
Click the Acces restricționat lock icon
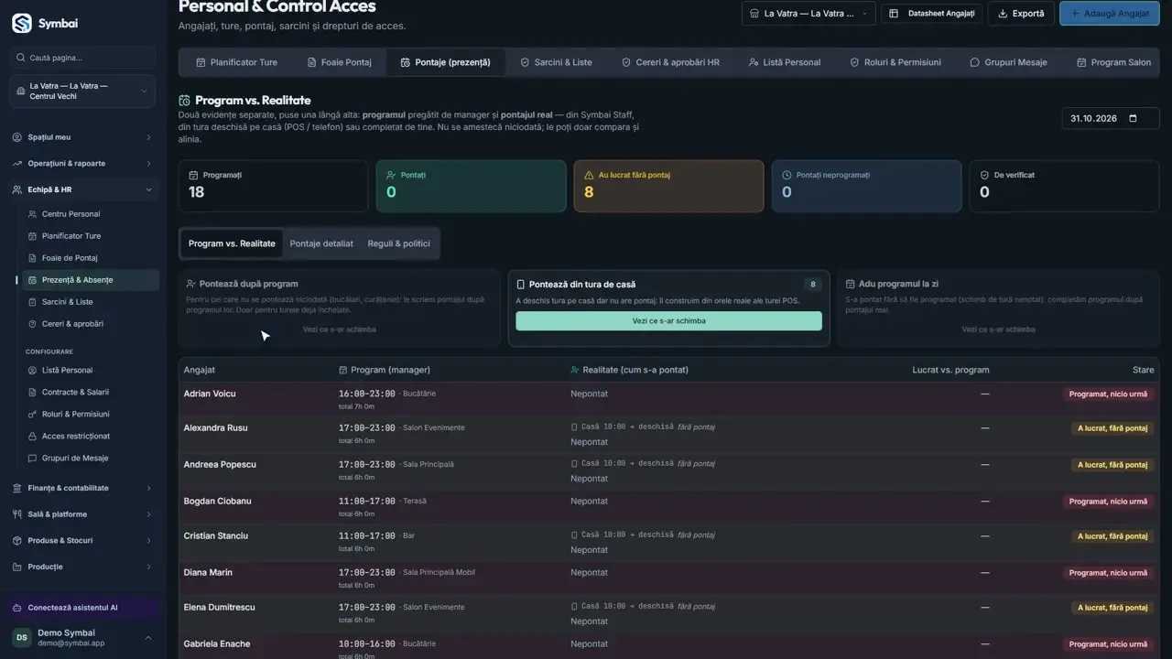point(33,437)
